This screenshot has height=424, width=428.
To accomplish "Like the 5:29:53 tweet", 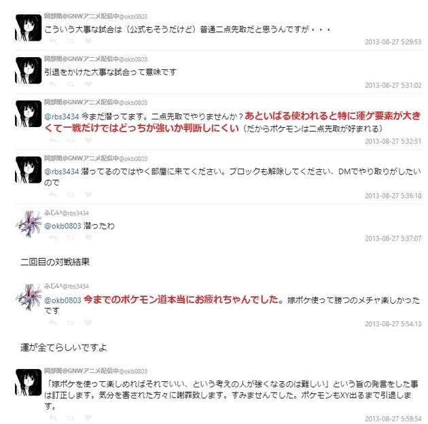I will 88,41.
